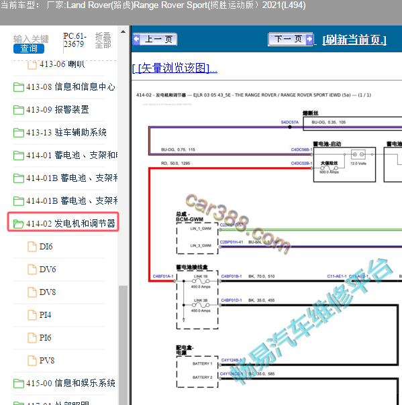Click splice label S4DC57A
Screen dimensions: 402x405
pos(289,122)
